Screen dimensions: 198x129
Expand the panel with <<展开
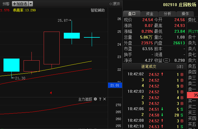pos(115,4)
